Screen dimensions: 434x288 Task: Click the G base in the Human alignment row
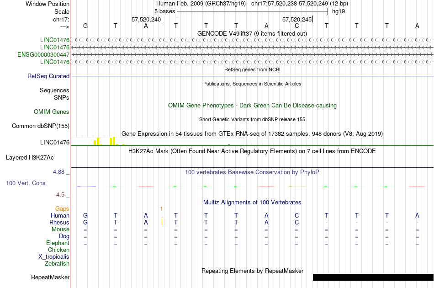pos(85,215)
